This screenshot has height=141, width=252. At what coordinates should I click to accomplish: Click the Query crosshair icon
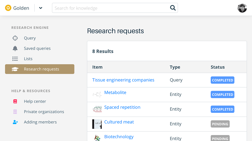pyautogui.click(x=15, y=38)
